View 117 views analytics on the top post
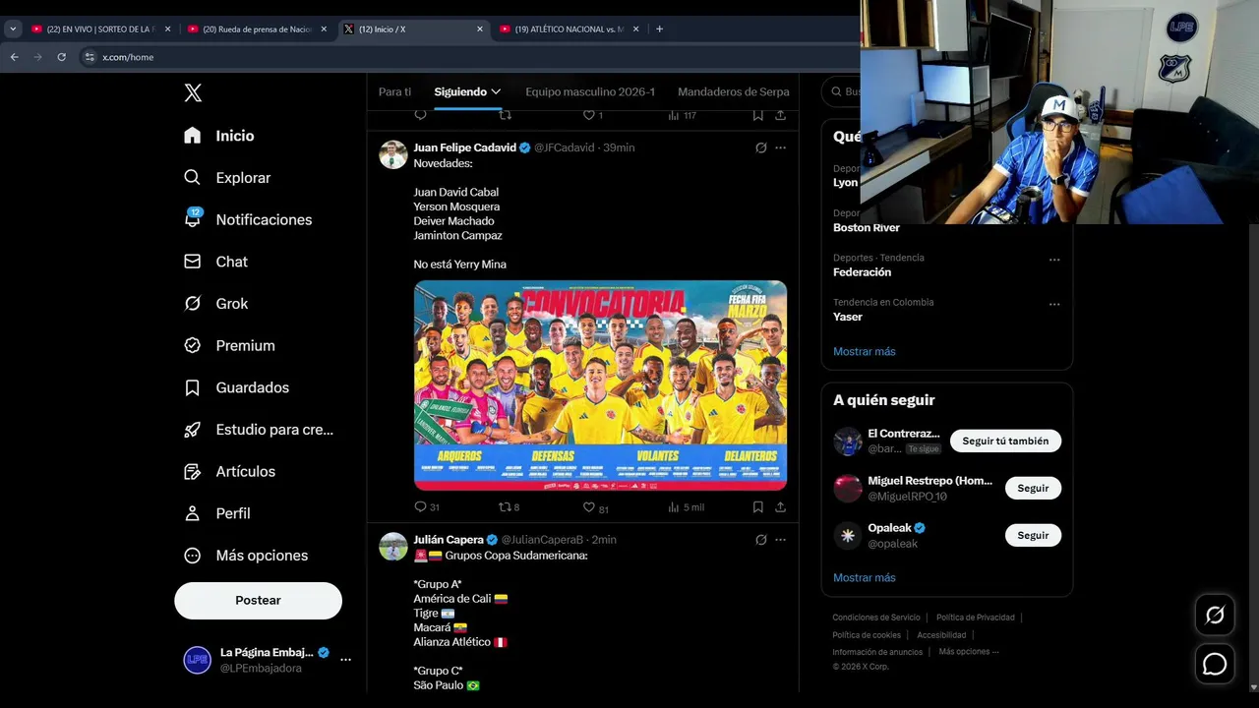 click(682, 115)
